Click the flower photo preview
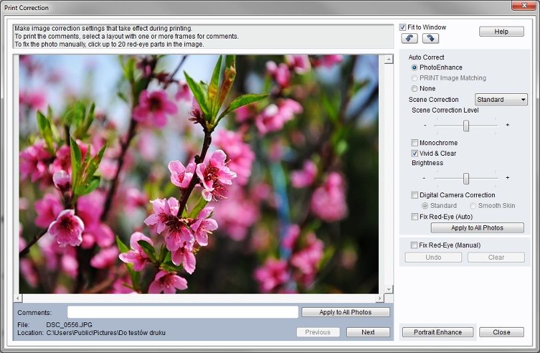 pos(198,175)
